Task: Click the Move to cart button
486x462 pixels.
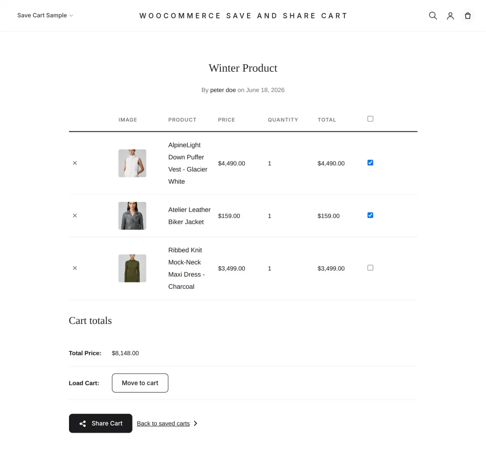Action: tap(140, 383)
